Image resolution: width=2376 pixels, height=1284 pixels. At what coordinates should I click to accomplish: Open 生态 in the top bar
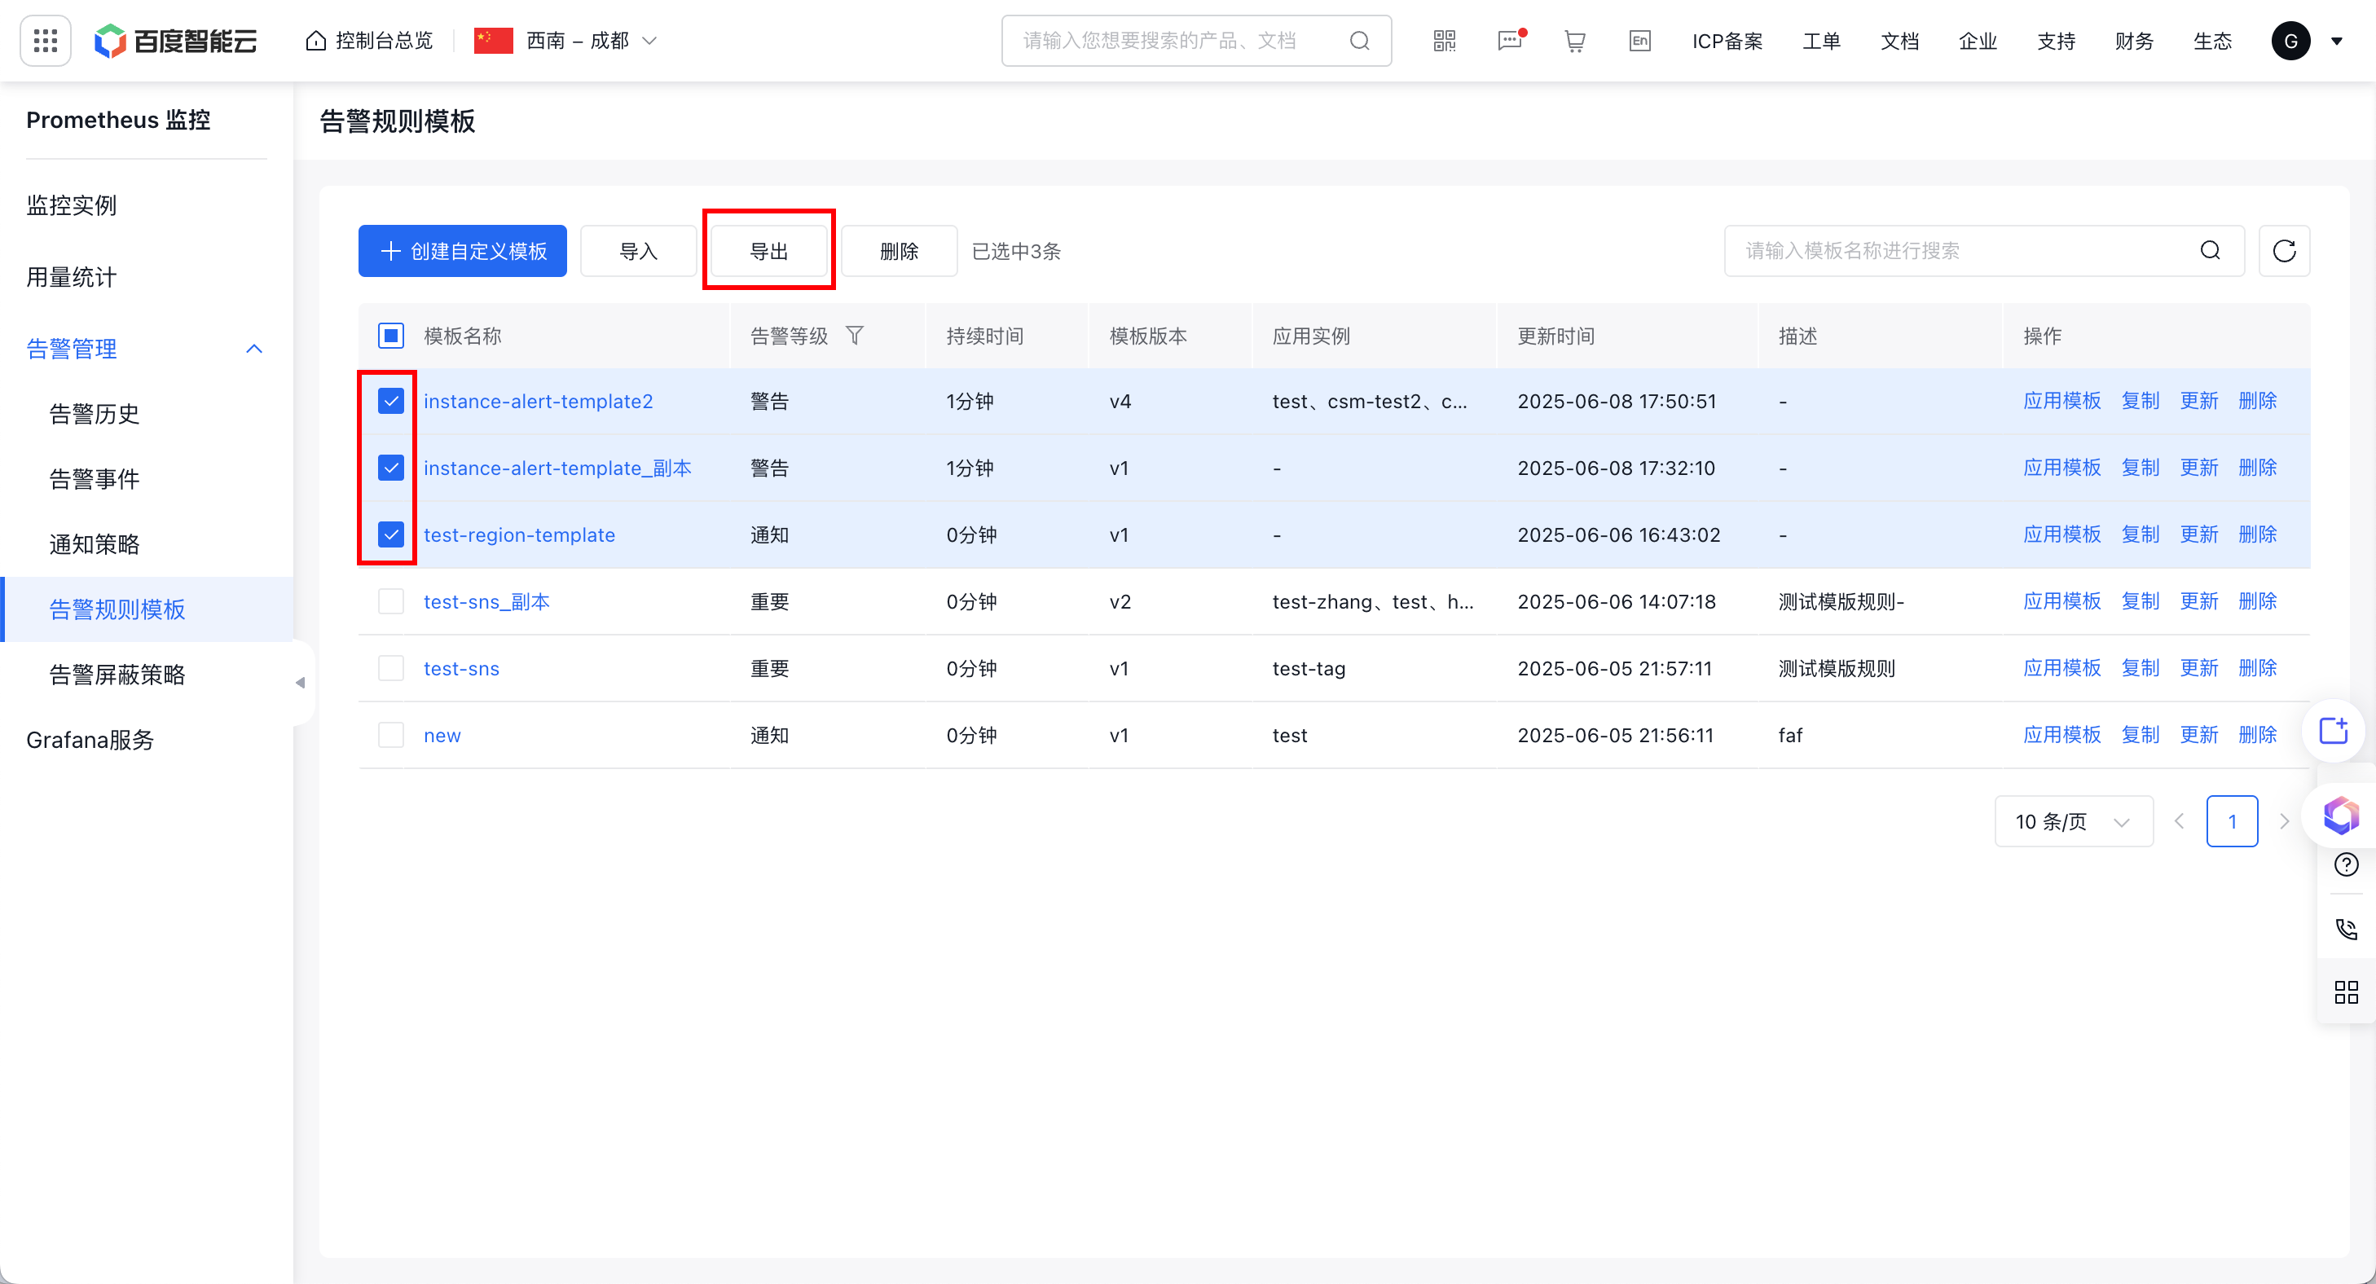coord(2213,41)
